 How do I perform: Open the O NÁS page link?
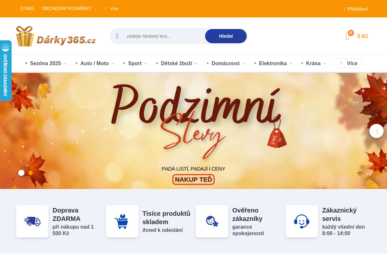(x=27, y=8)
